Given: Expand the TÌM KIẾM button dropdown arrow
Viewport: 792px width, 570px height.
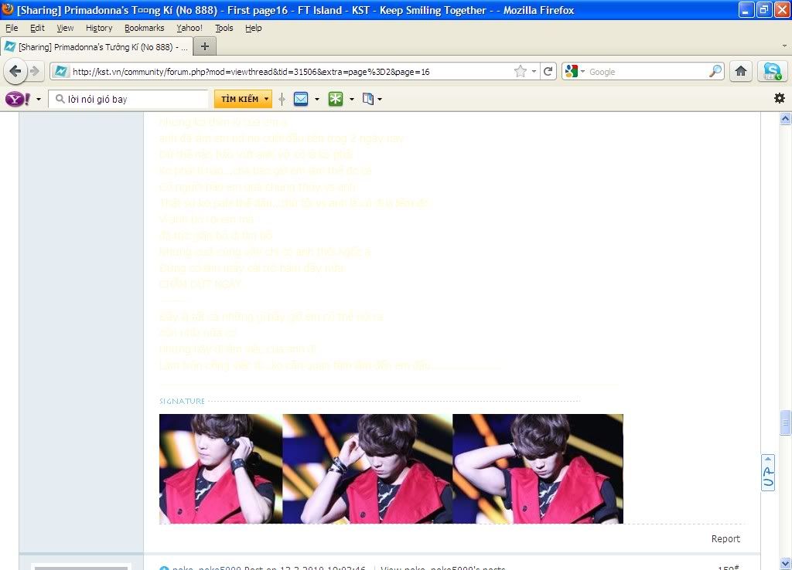Looking at the screenshot, I should pos(266,99).
